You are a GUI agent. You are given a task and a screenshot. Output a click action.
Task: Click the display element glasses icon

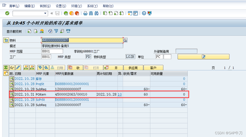tap(12, 68)
